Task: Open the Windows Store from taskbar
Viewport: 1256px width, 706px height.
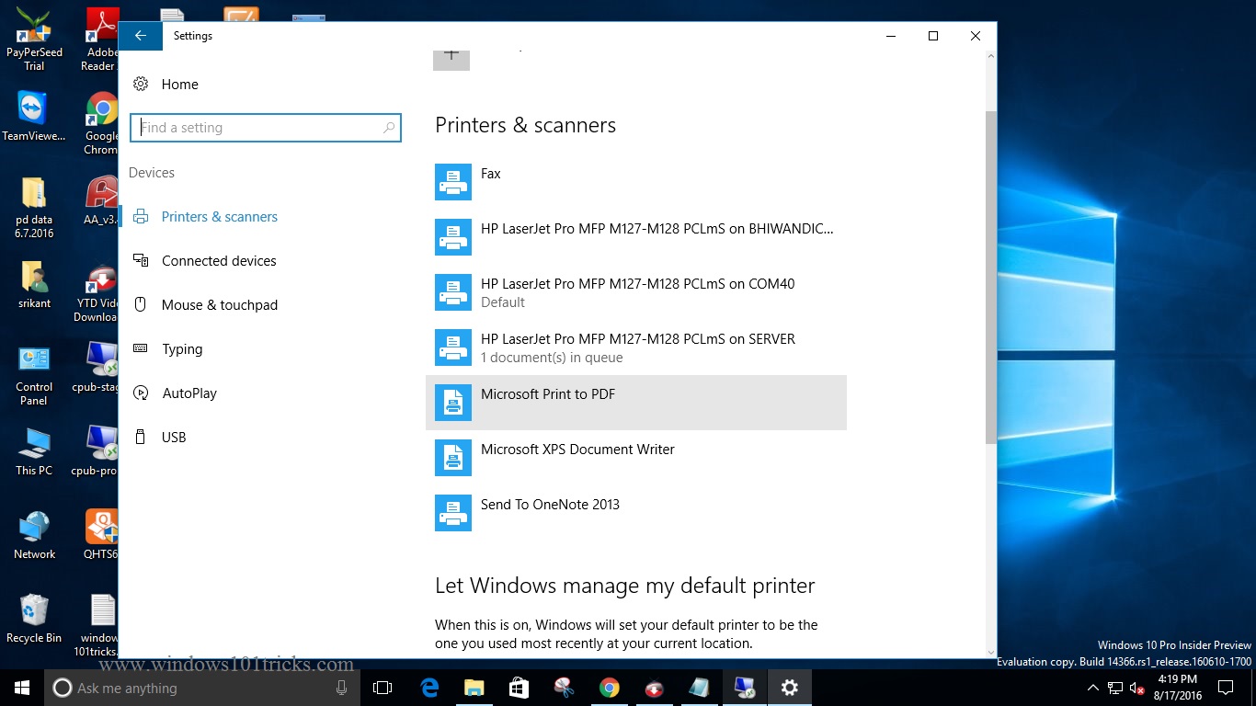Action: 520,688
